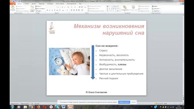The image size is (194, 109).
Task: Click Hide (Скрыть) link in sharing bar
Action: pos(133,102)
